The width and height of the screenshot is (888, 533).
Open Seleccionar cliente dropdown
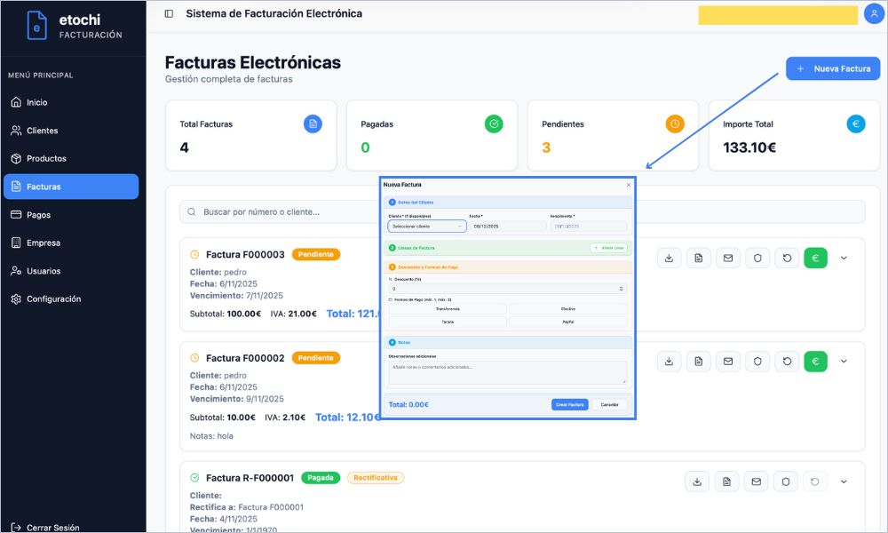pyautogui.click(x=426, y=227)
